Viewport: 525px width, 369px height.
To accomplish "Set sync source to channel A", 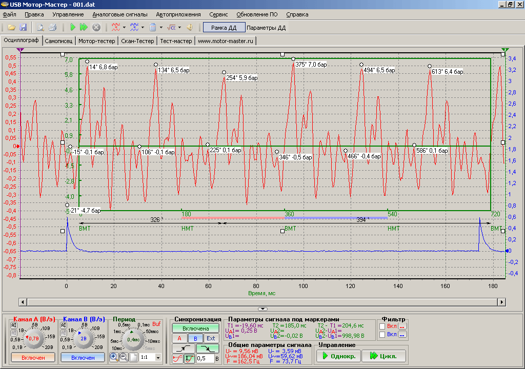I will [179, 339].
